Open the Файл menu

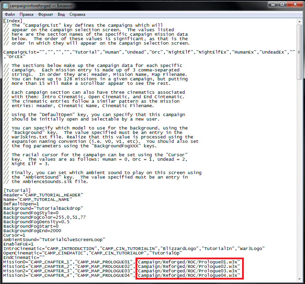(x=10, y=14)
